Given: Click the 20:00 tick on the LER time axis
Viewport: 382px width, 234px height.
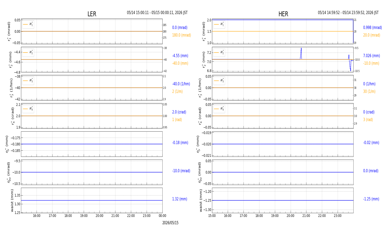Looking at the screenshot, I should coord(100,216).
